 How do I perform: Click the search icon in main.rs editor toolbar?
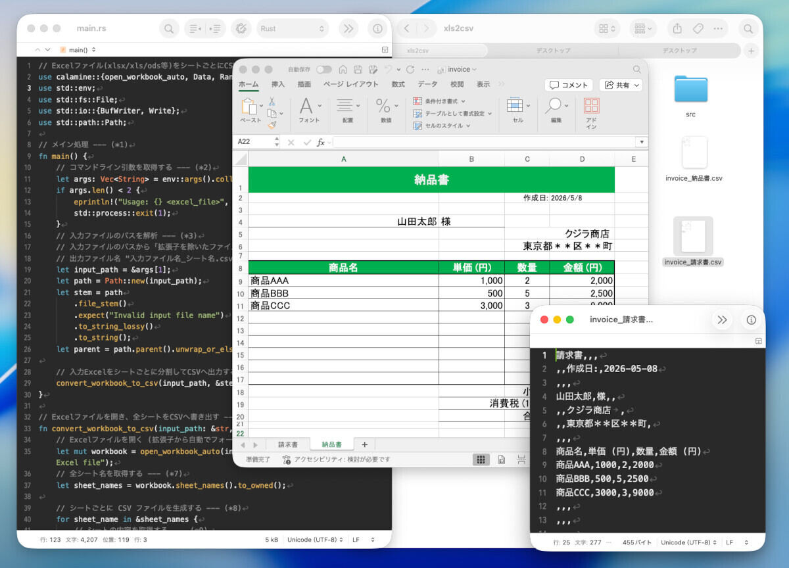pyautogui.click(x=170, y=29)
